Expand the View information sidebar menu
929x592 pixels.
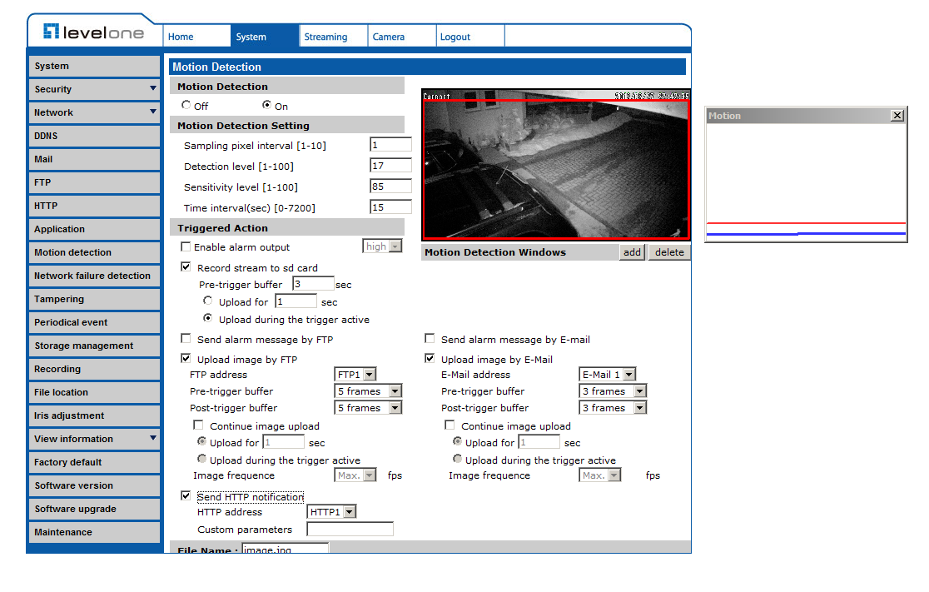click(94, 439)
